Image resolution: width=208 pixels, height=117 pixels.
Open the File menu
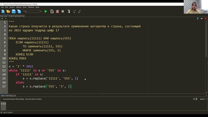2,7
